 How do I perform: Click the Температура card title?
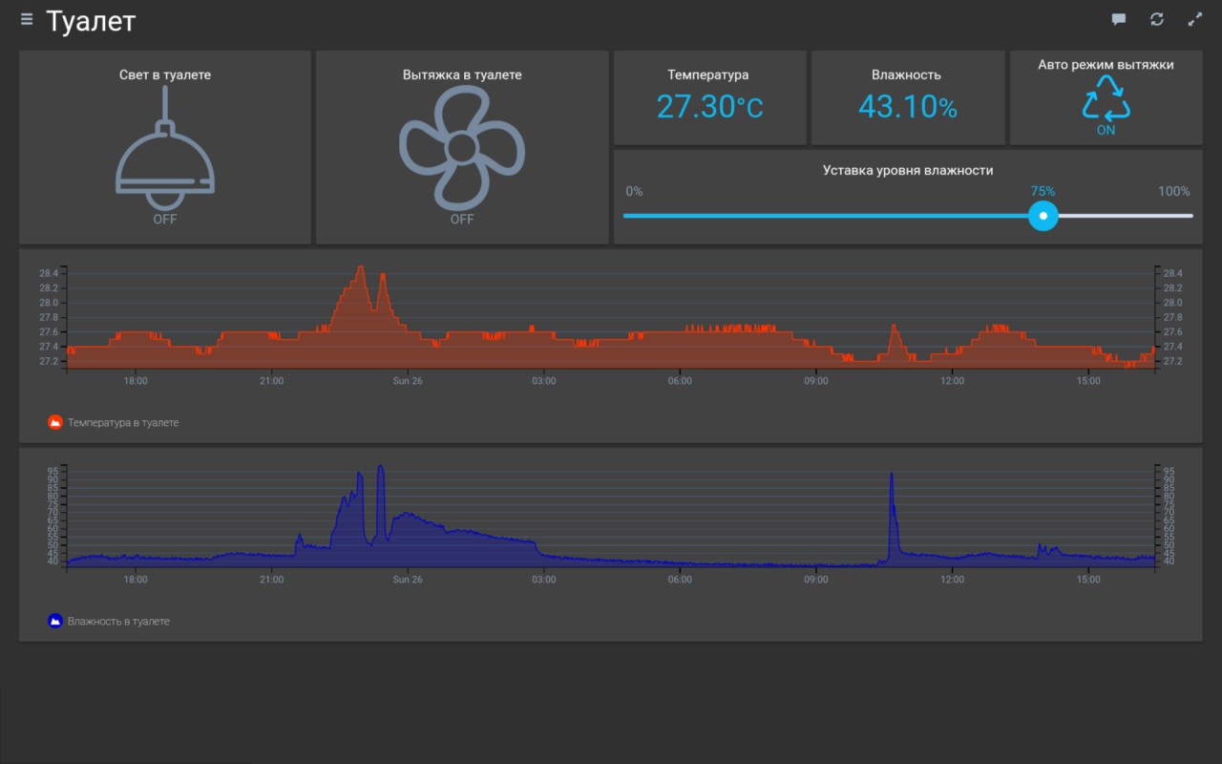[708, 74]
